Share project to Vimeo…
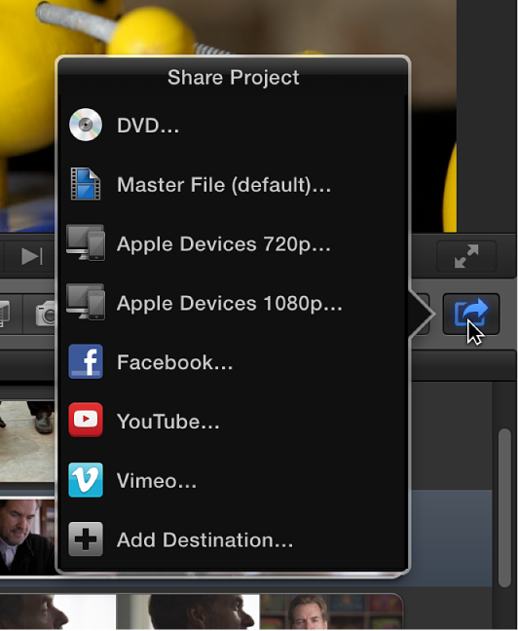The width and height of the screenshot is (518, 631). 233,480
